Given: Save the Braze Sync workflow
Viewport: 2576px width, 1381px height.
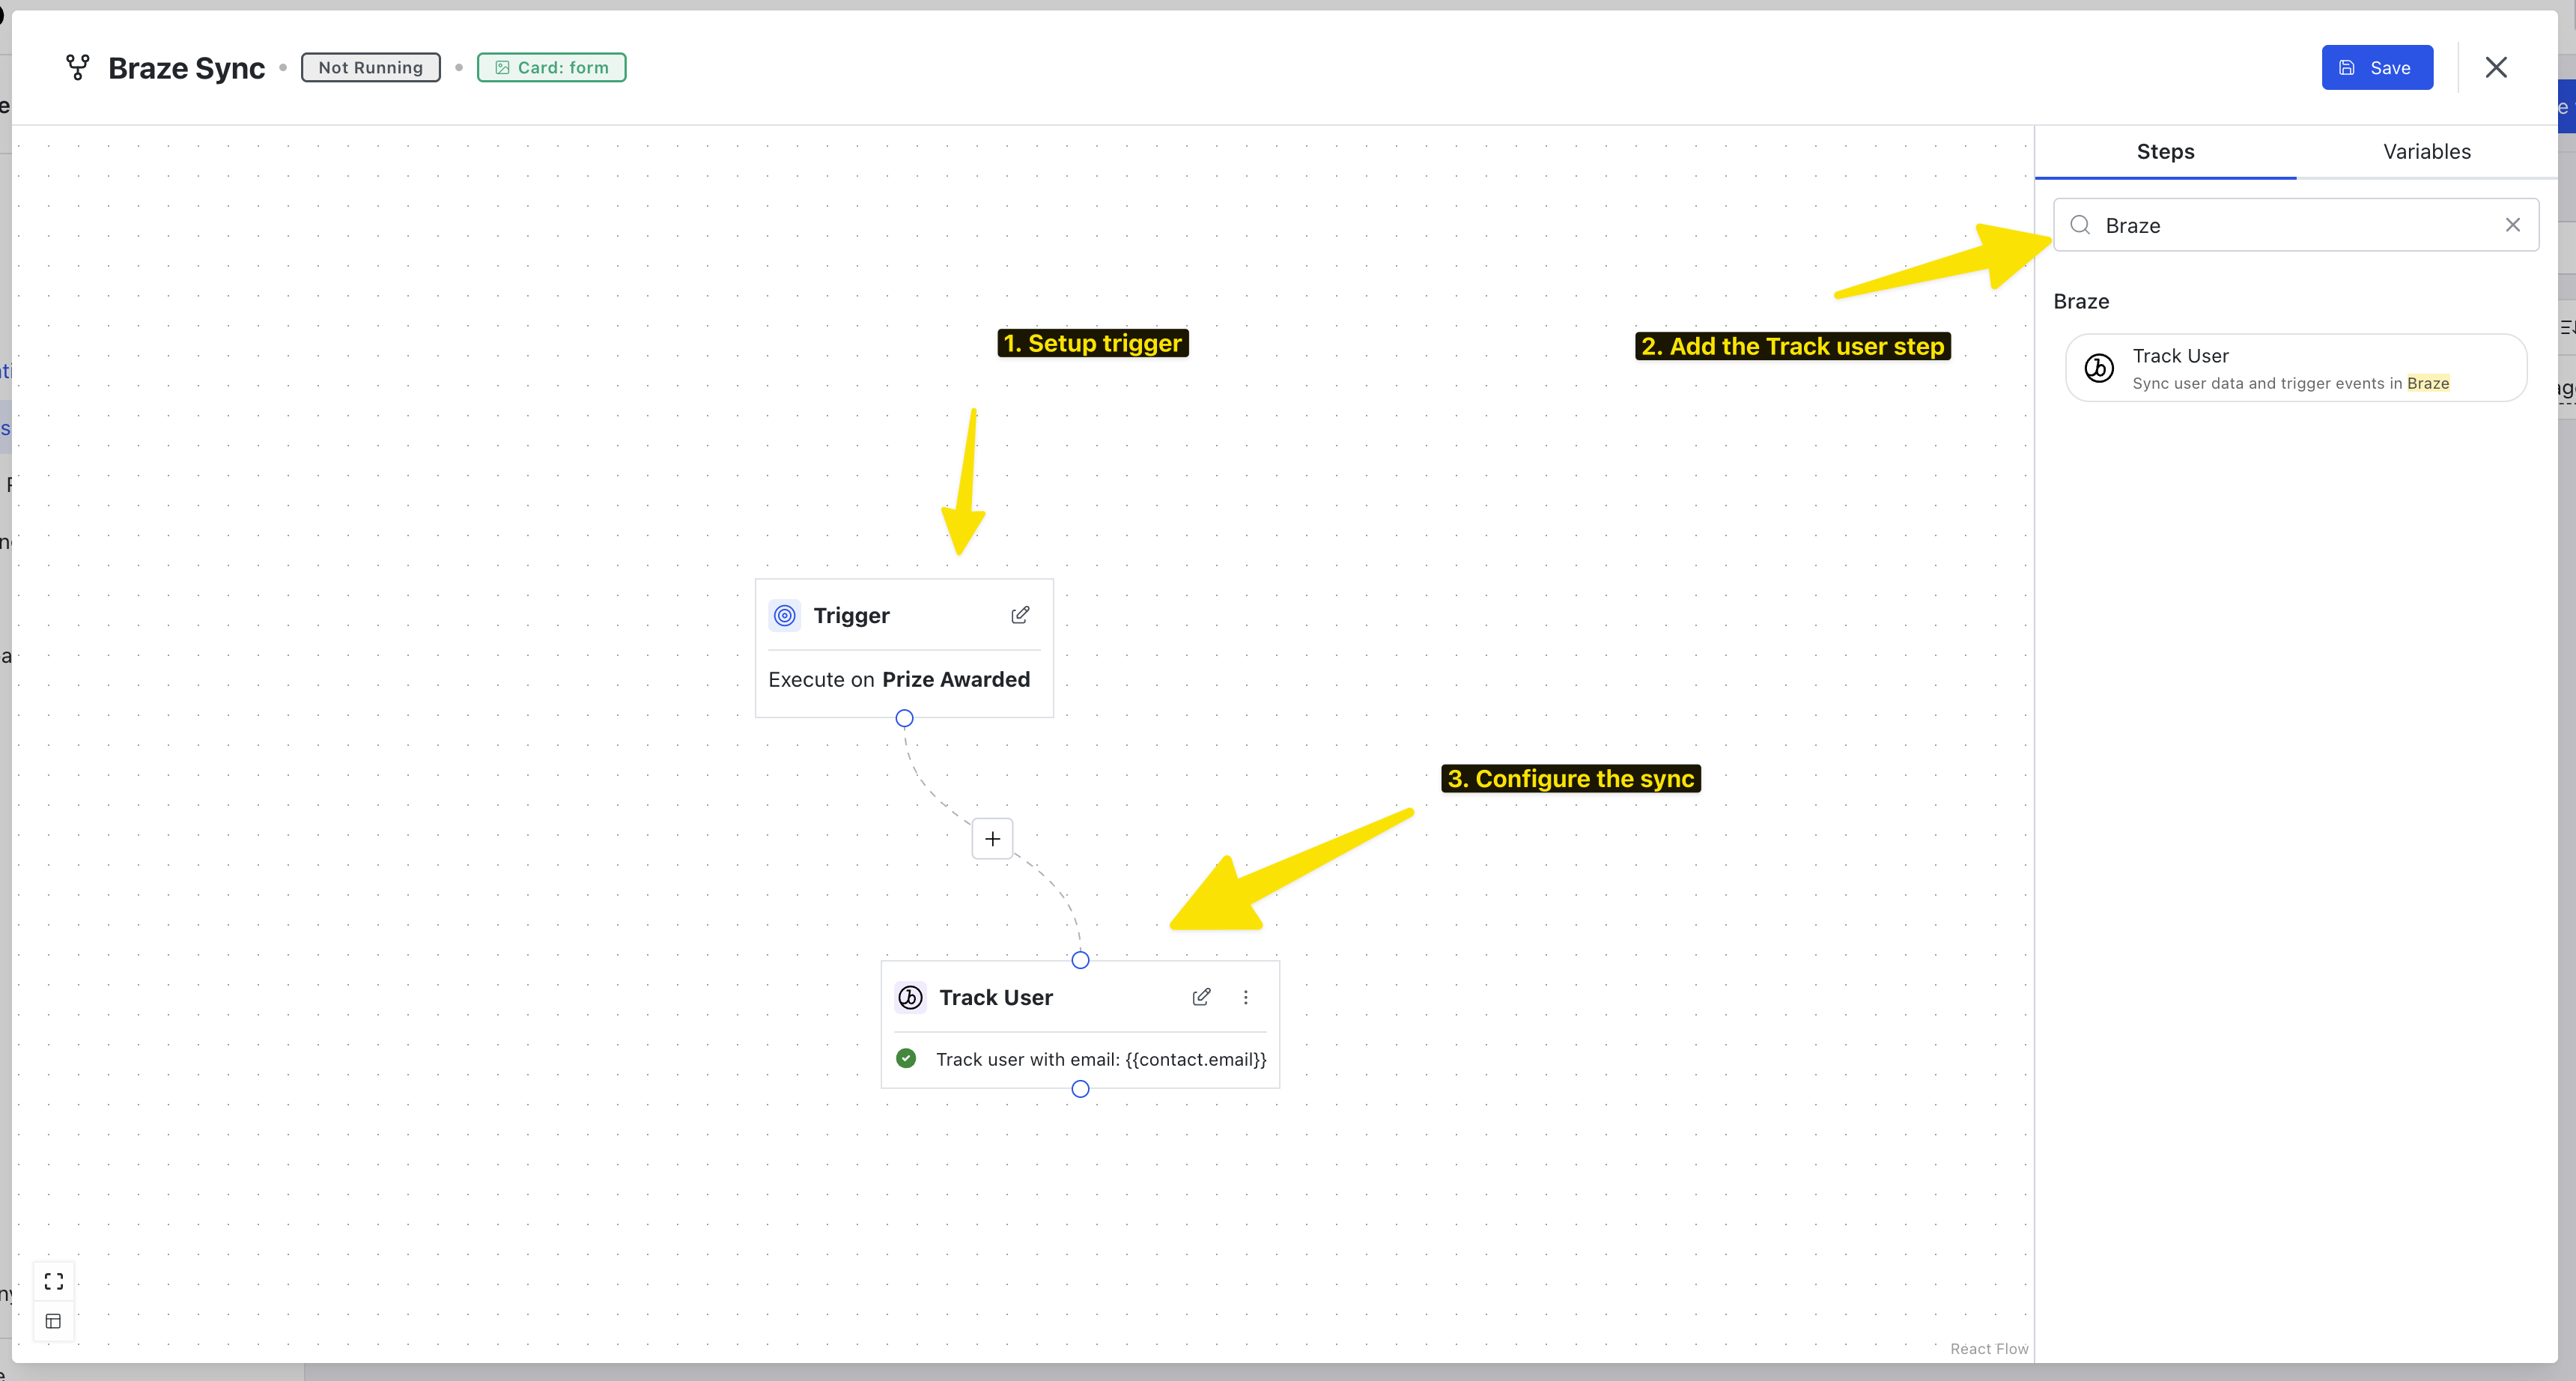Looking at the screenshot, I should click(2376, 67).
